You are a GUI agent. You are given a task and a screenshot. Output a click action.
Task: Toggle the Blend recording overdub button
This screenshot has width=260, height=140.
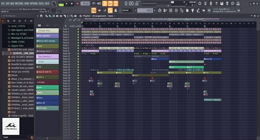110,3
